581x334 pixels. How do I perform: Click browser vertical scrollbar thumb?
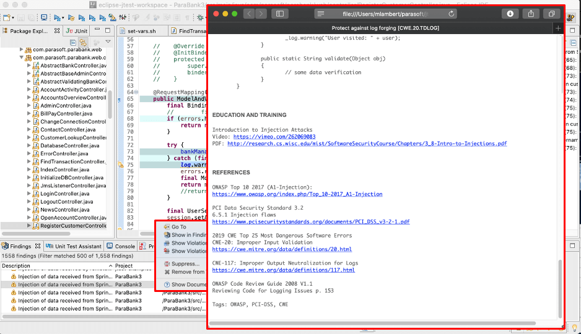click(559, 288)
